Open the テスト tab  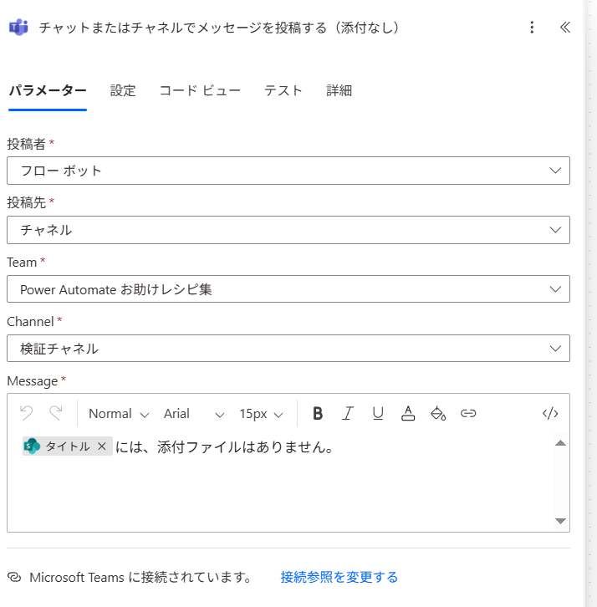pos(283,90)
